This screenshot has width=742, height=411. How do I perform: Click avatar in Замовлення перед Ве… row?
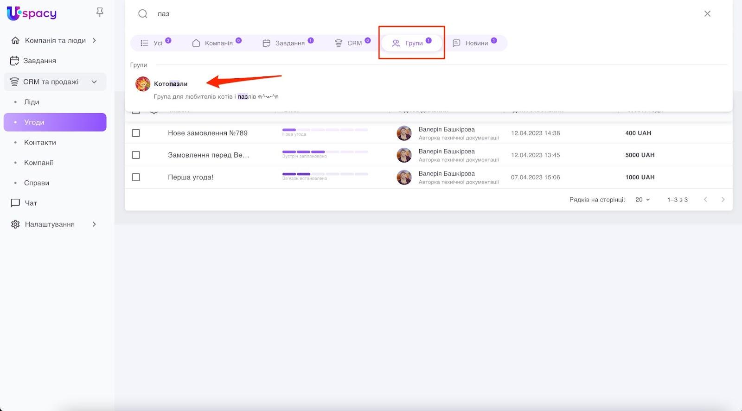(x=404, y=155)
